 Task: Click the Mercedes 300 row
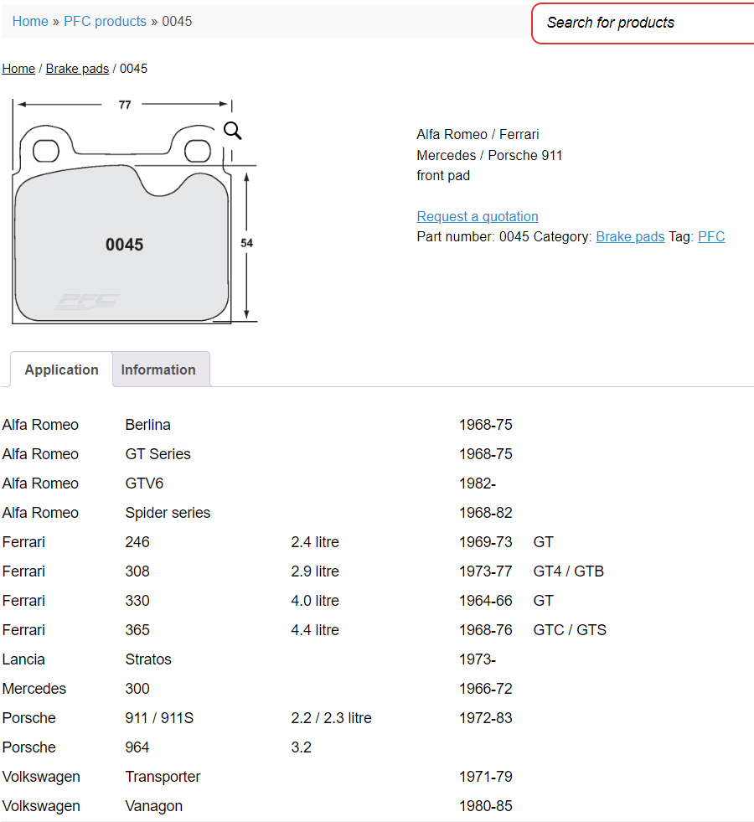pos(137,689)
